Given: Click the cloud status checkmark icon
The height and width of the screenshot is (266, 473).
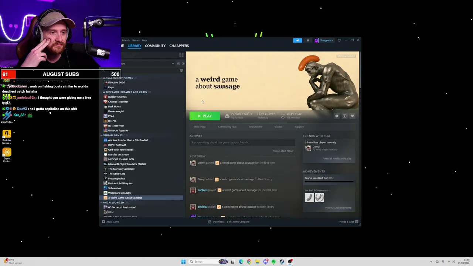Looking at the screenshot, I should point(227,116).
